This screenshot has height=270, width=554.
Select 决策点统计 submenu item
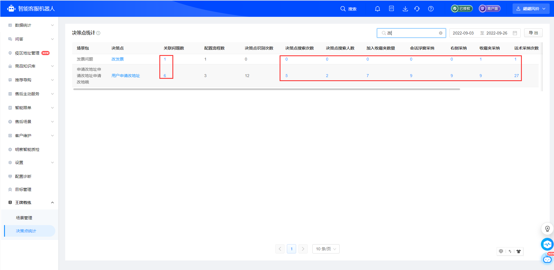(30, 231)
